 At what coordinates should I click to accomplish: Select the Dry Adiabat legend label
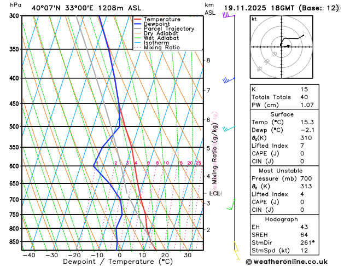pos(162,33)
